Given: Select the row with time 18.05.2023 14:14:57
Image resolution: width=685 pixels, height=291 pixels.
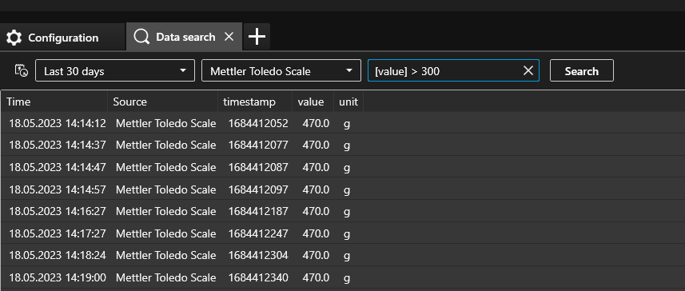Looking at the screenshot, I should 343,189.
